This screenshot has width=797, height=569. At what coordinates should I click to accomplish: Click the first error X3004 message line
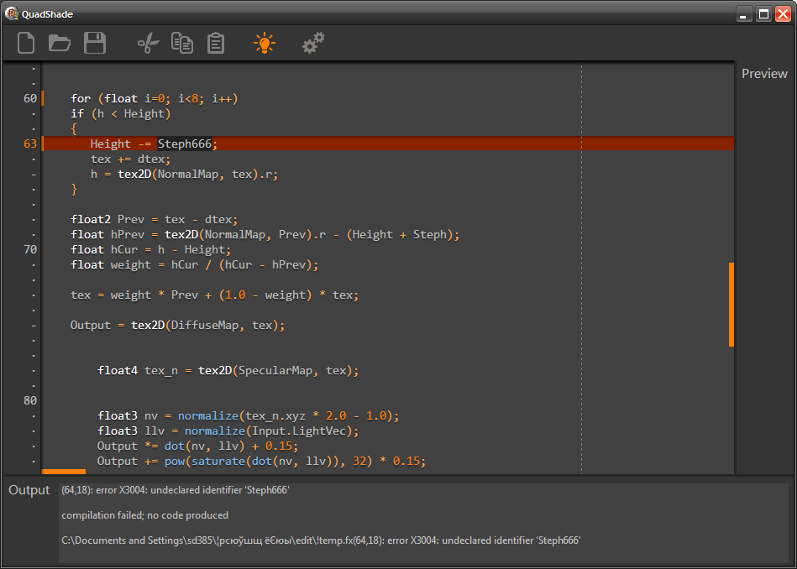point(176,490)
